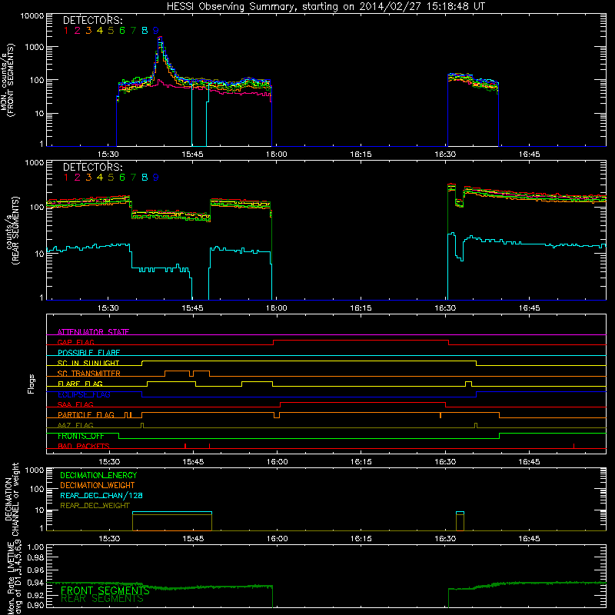The height and width of the screenshot is (615, 615).
Task: Click the DECIMATION CHANNEL or weight axis label
Action: click(x=12, y=499)
